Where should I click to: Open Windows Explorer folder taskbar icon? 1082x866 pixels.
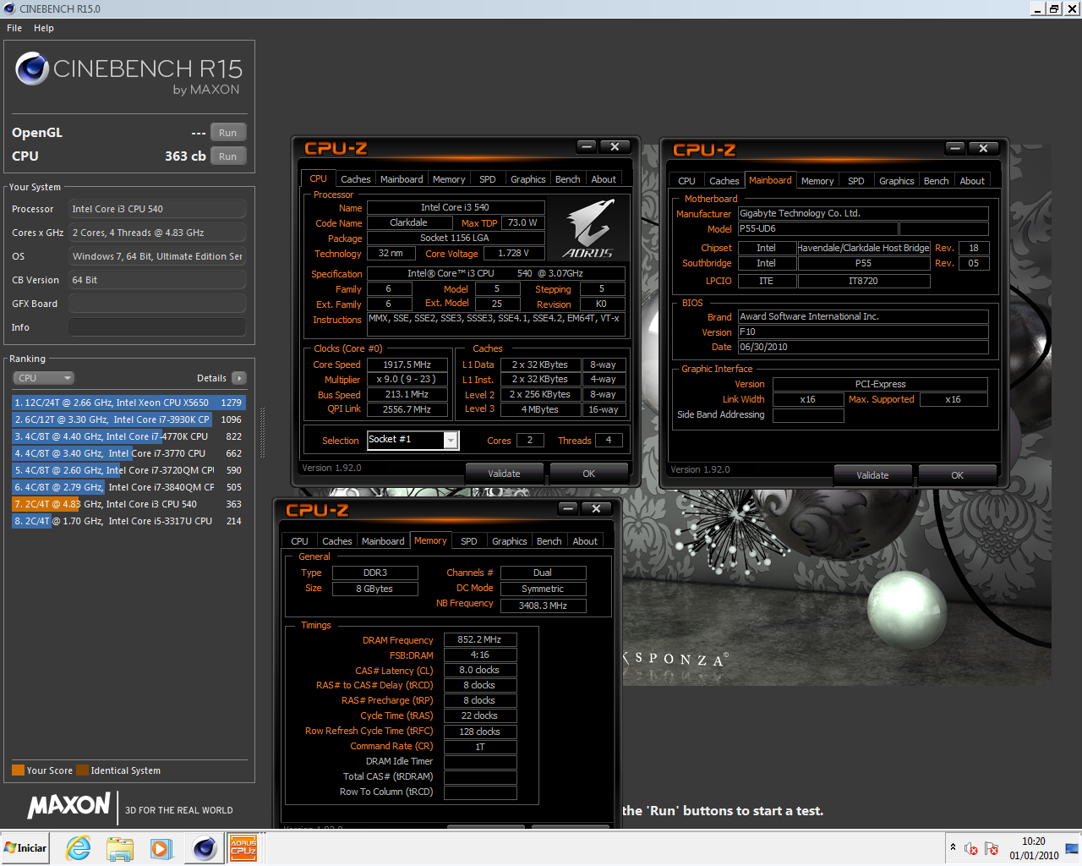point(119,847)
